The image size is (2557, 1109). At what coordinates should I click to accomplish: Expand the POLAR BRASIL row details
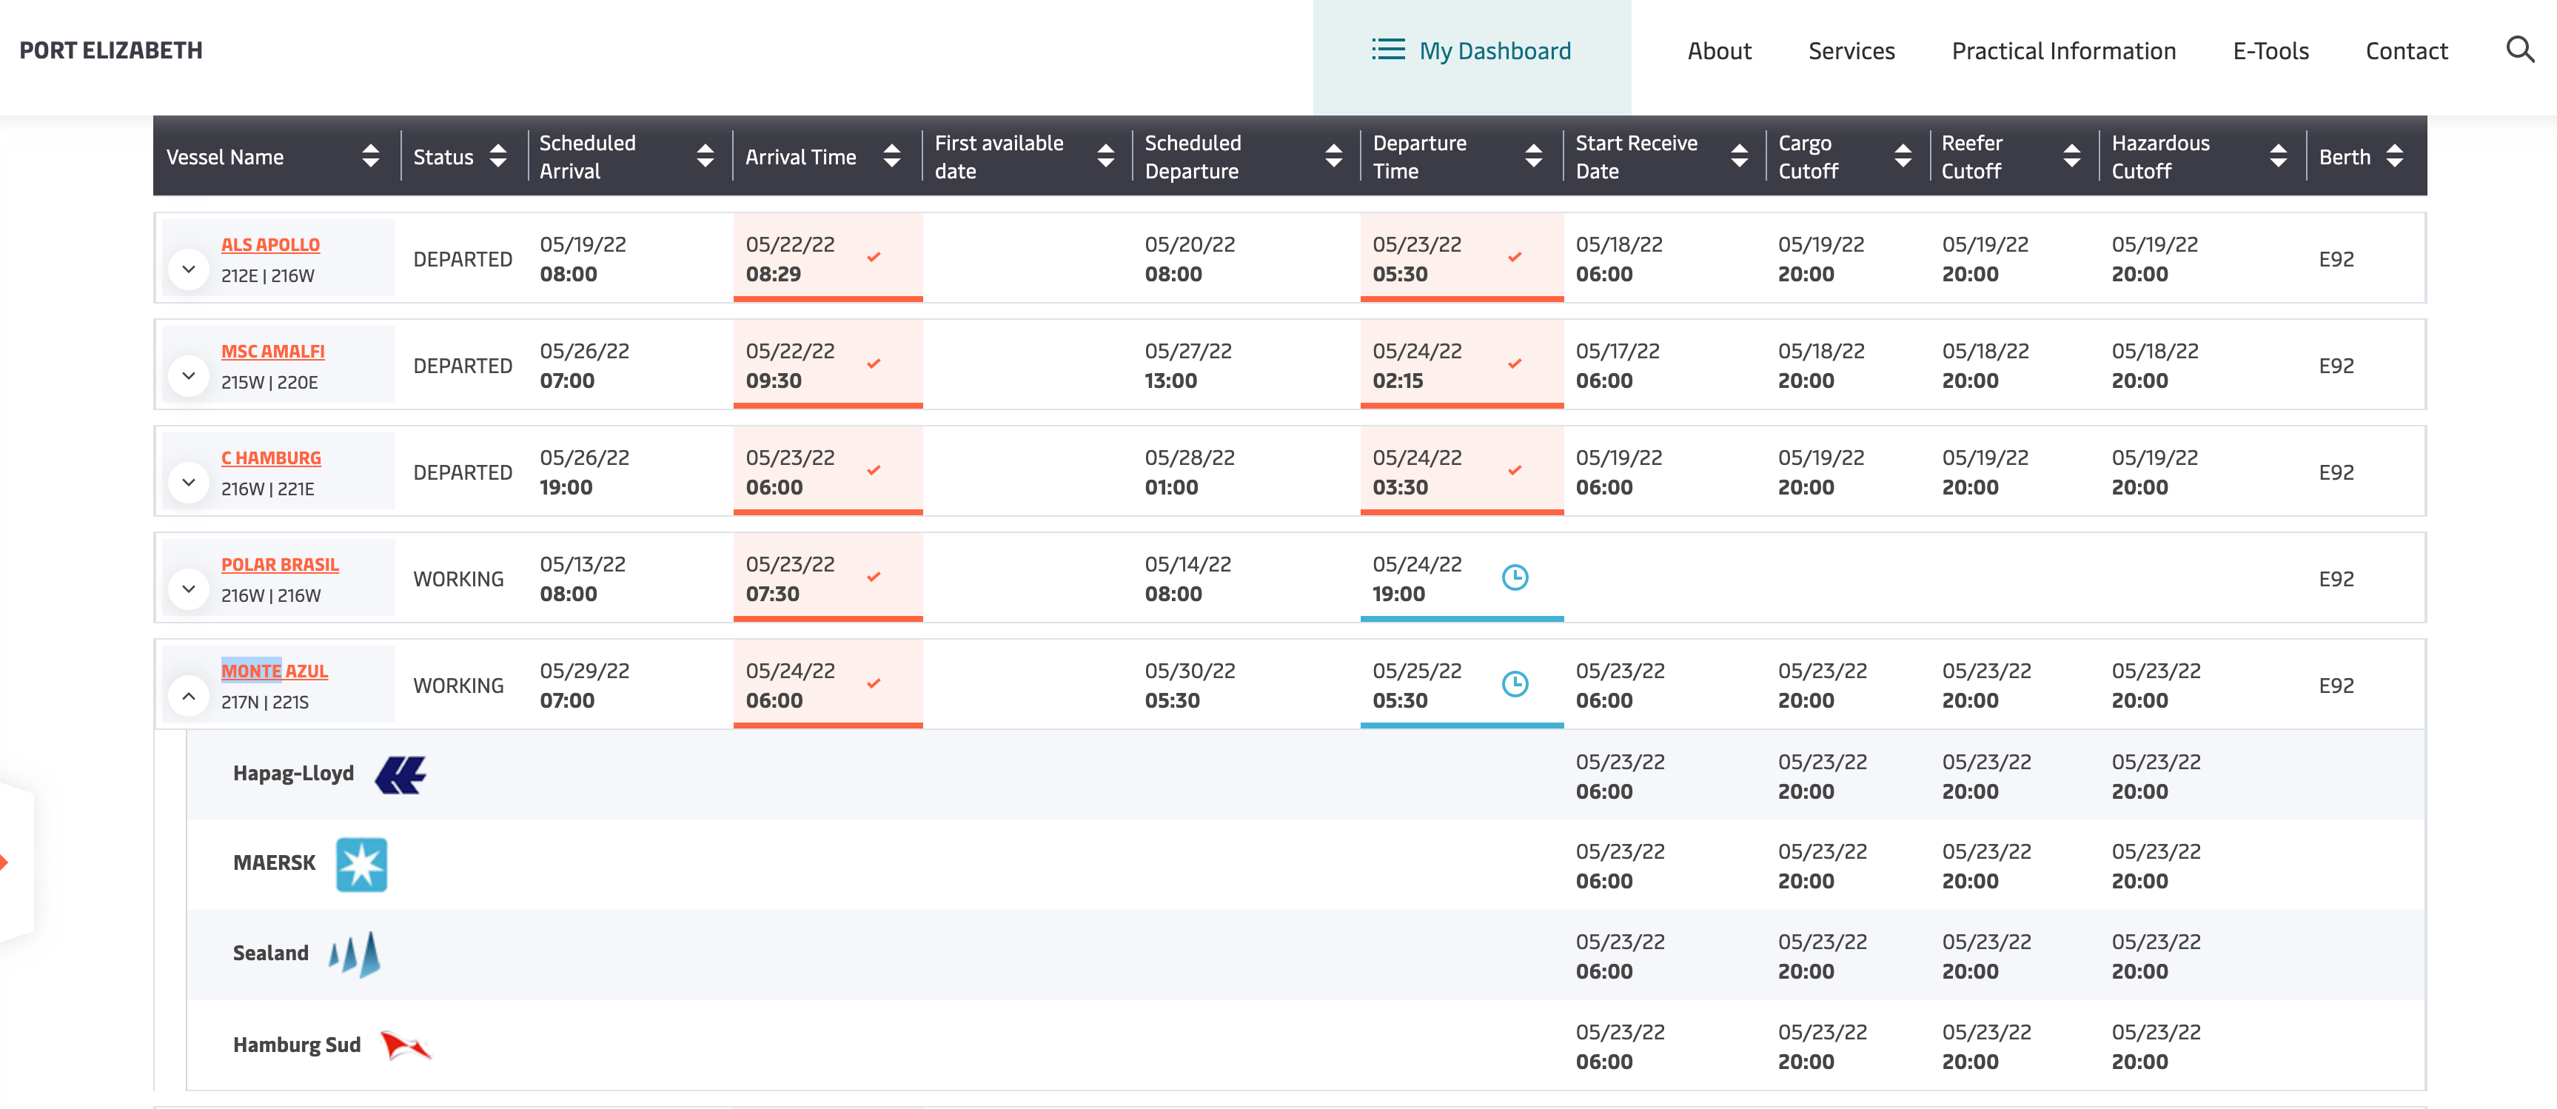pos(189,589)
